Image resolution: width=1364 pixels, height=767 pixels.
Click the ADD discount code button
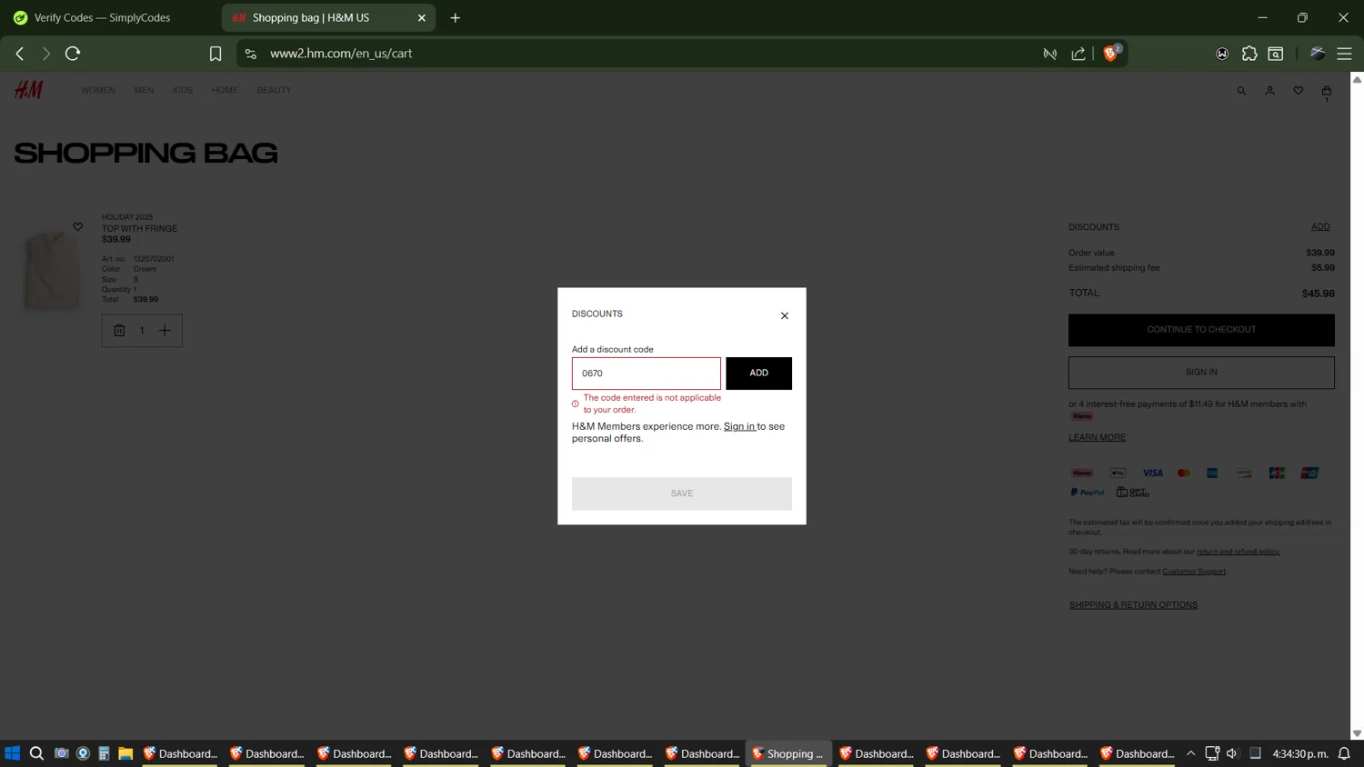pos(758,374)
